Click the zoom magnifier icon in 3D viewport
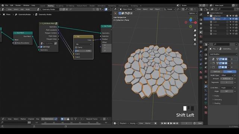Viewport: 239px width, 134px height. pos(195,31)
